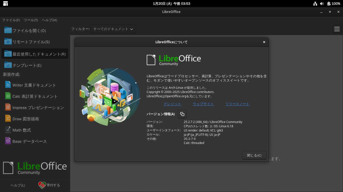
Task: Open the hamburger menu in Start Center
Action: click(x=337, y=29)
